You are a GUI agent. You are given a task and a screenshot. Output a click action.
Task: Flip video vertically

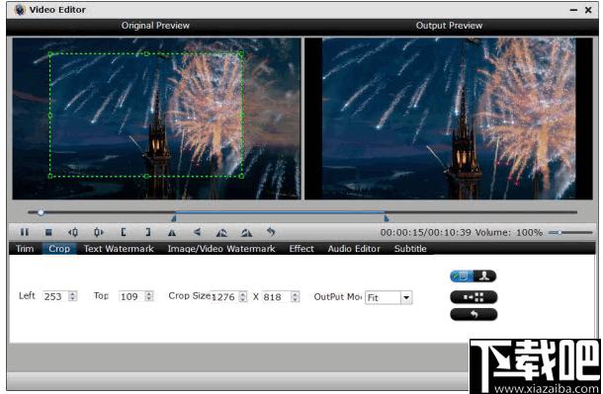click(198, 232)
